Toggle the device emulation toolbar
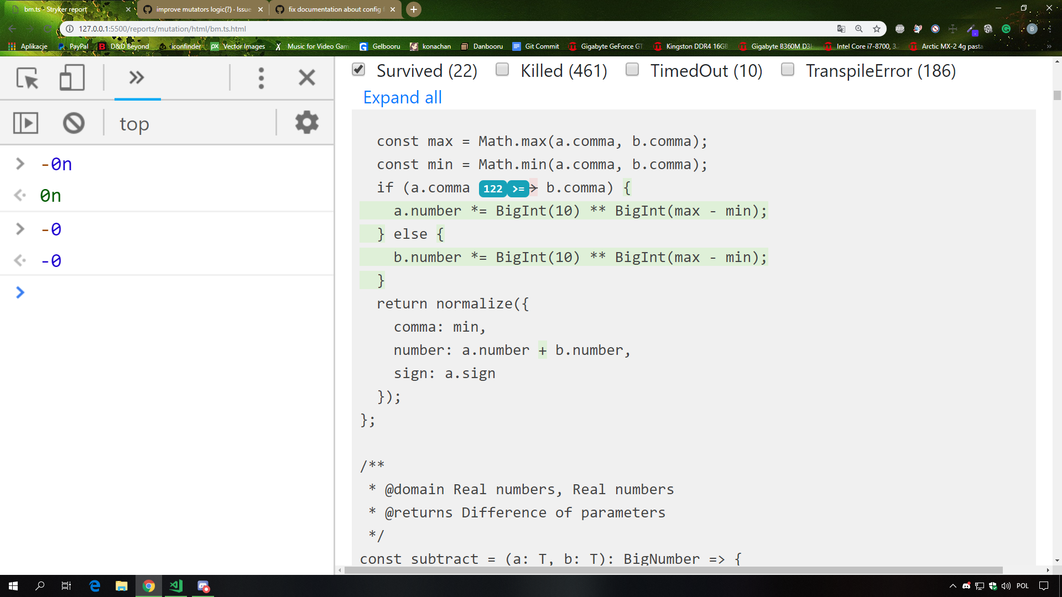The width and height of the screenshot is (1062, 597). pyautogui.click(x=71, y=78)
